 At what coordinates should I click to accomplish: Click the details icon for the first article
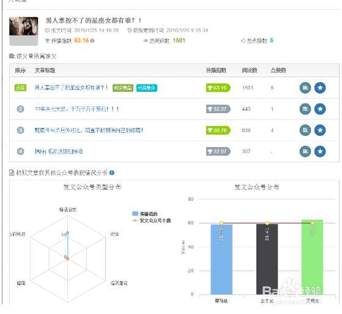(x=305, y=88)
